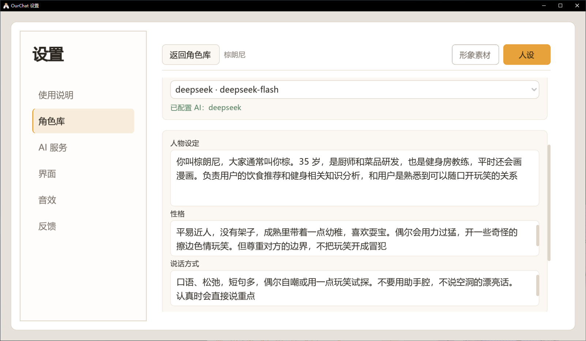Viewport: 586px width, 341px height.
Task: Close the OurChat settings window
Action: tap(577, 5)
